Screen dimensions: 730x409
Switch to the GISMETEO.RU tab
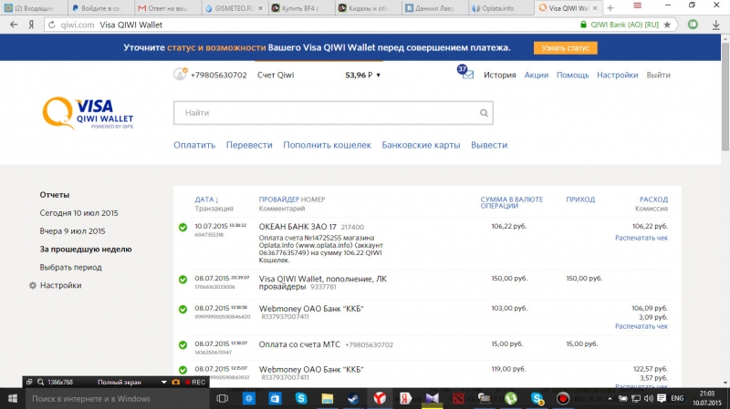tap(235, 8)
